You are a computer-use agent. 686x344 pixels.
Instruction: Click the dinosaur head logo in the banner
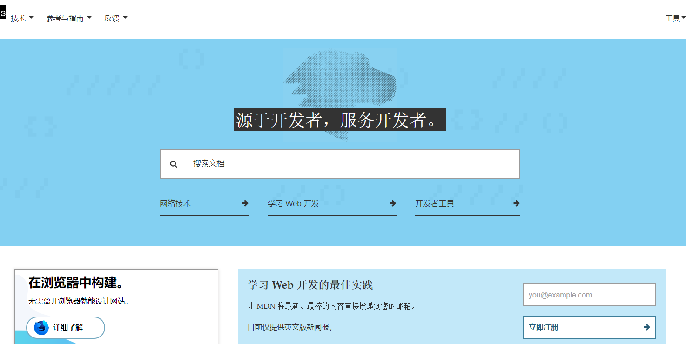pyautogui.click(x=340, y=94)
